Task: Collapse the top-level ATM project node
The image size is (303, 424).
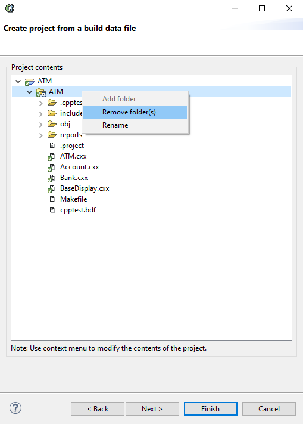Action: click(18, 81)
